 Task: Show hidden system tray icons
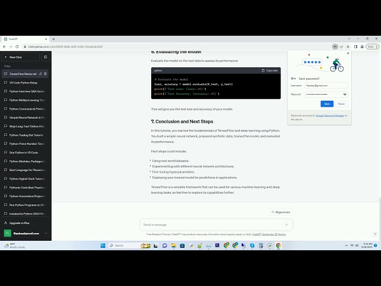point(346,245)
